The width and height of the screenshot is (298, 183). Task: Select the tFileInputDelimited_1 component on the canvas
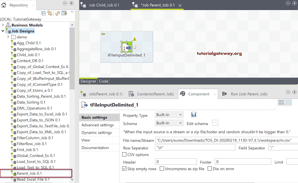(x=126, y=46)
